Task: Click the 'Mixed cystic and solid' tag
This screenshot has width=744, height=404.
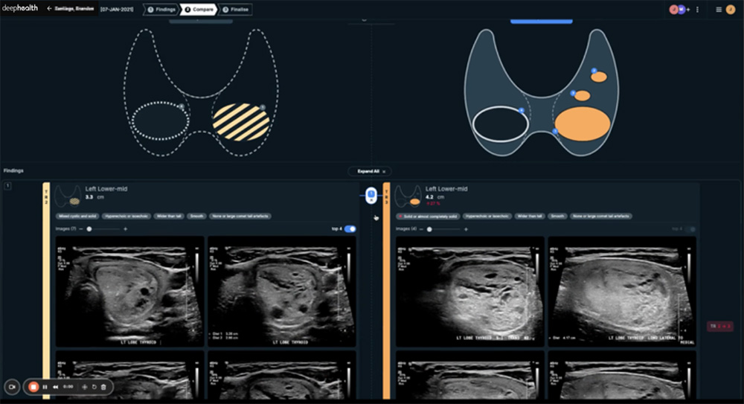Action: [77, 216]
